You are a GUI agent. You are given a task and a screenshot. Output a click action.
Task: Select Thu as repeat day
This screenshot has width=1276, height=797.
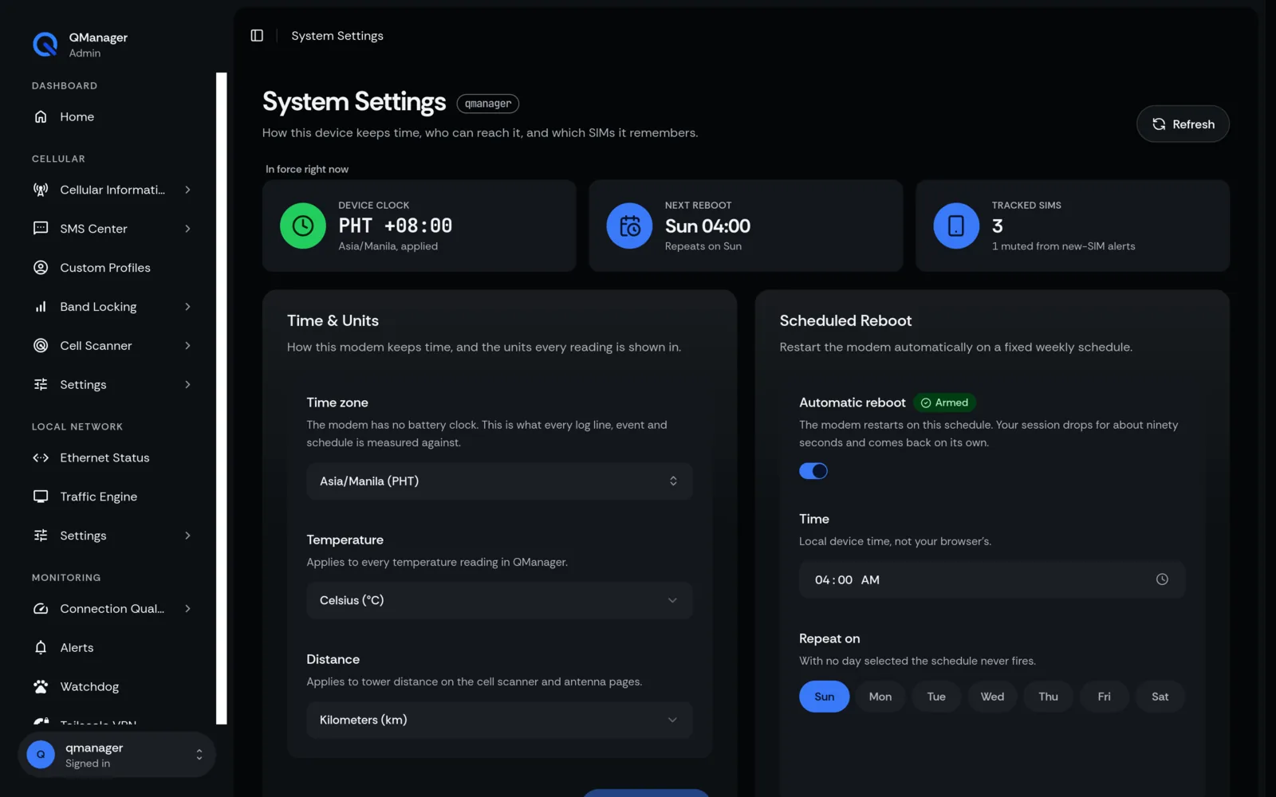tap(1048, 697)
